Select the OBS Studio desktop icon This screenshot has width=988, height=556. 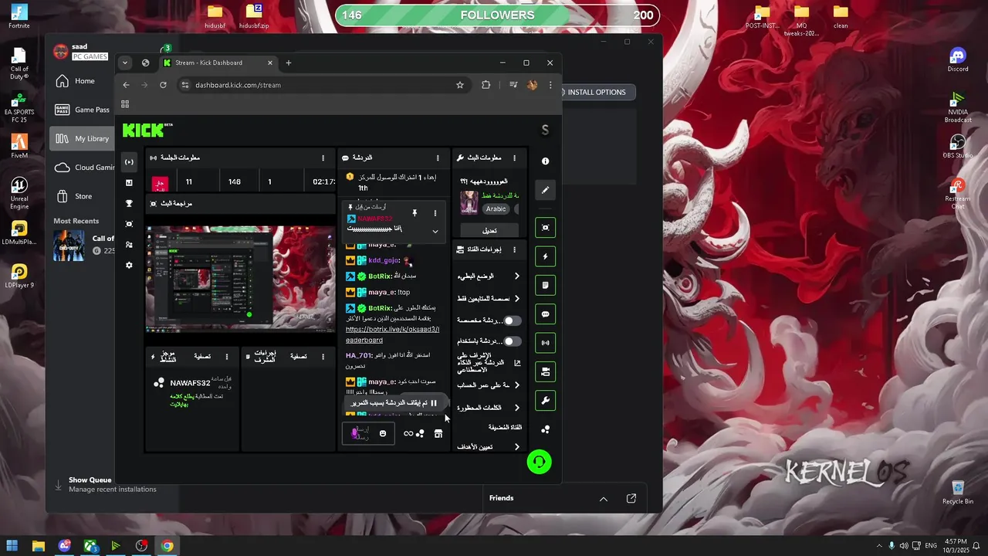(x=958, y=147)
